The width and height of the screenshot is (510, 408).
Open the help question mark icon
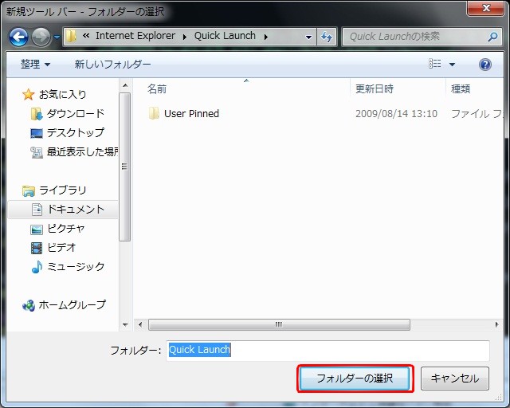click(484, 65)
